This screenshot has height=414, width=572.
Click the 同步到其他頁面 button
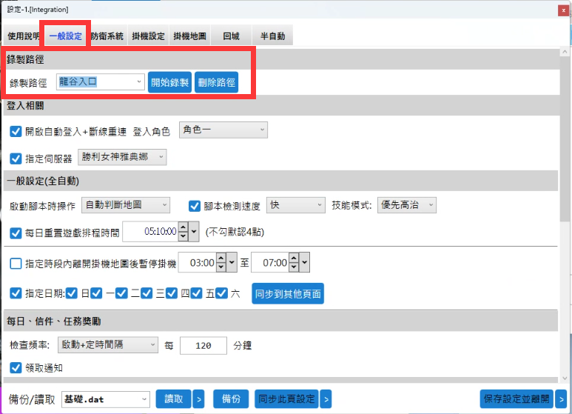tap(288, 293)
